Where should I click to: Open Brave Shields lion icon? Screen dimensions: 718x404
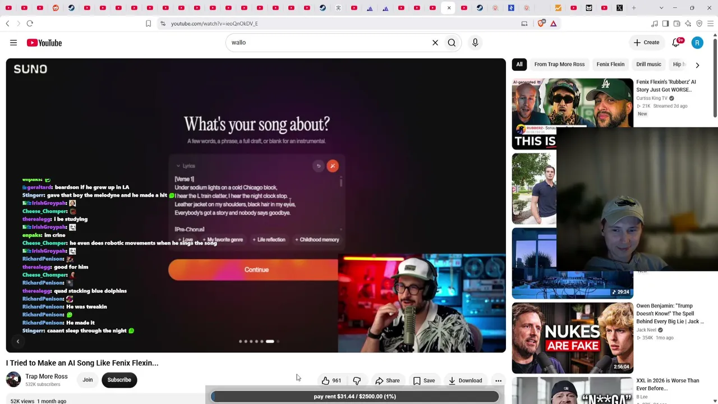[x=541, y=24]
